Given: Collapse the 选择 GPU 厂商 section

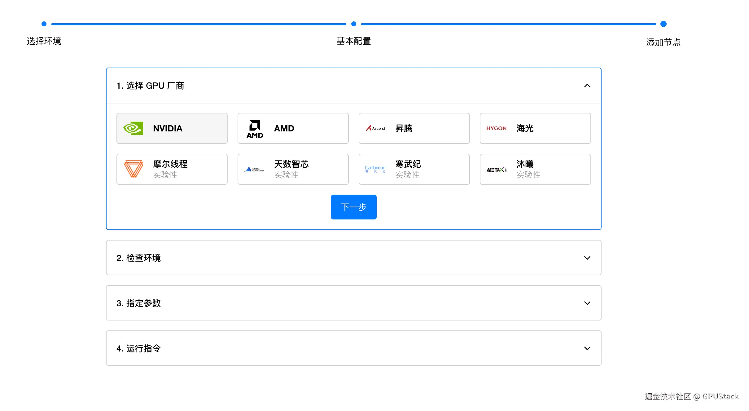Looking at the screenshot, I should point(587,86).
